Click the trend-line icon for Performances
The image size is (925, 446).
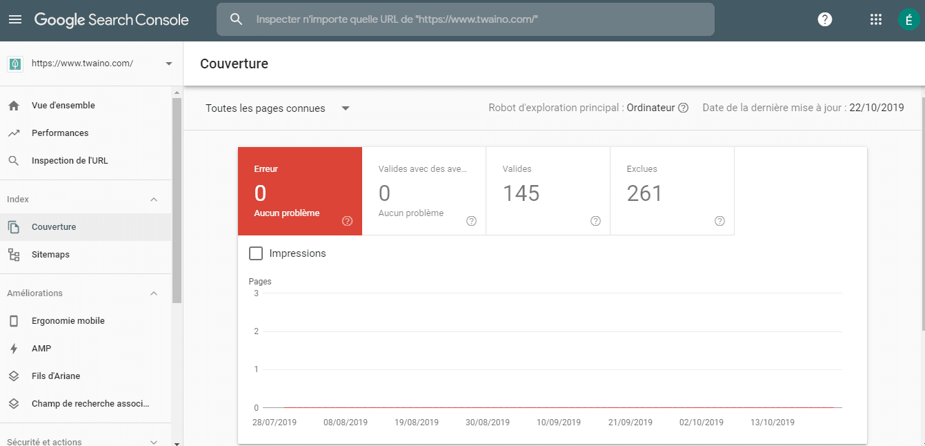coord(14,133)
